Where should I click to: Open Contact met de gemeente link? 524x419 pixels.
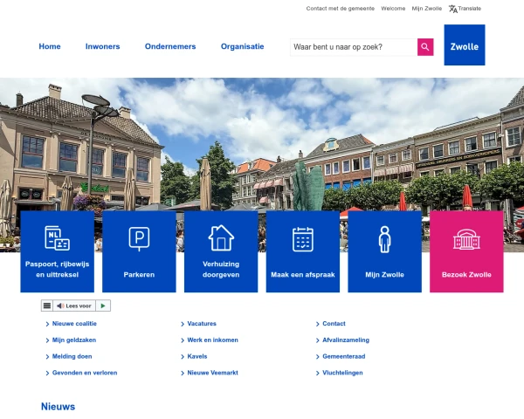coord(341,9)
